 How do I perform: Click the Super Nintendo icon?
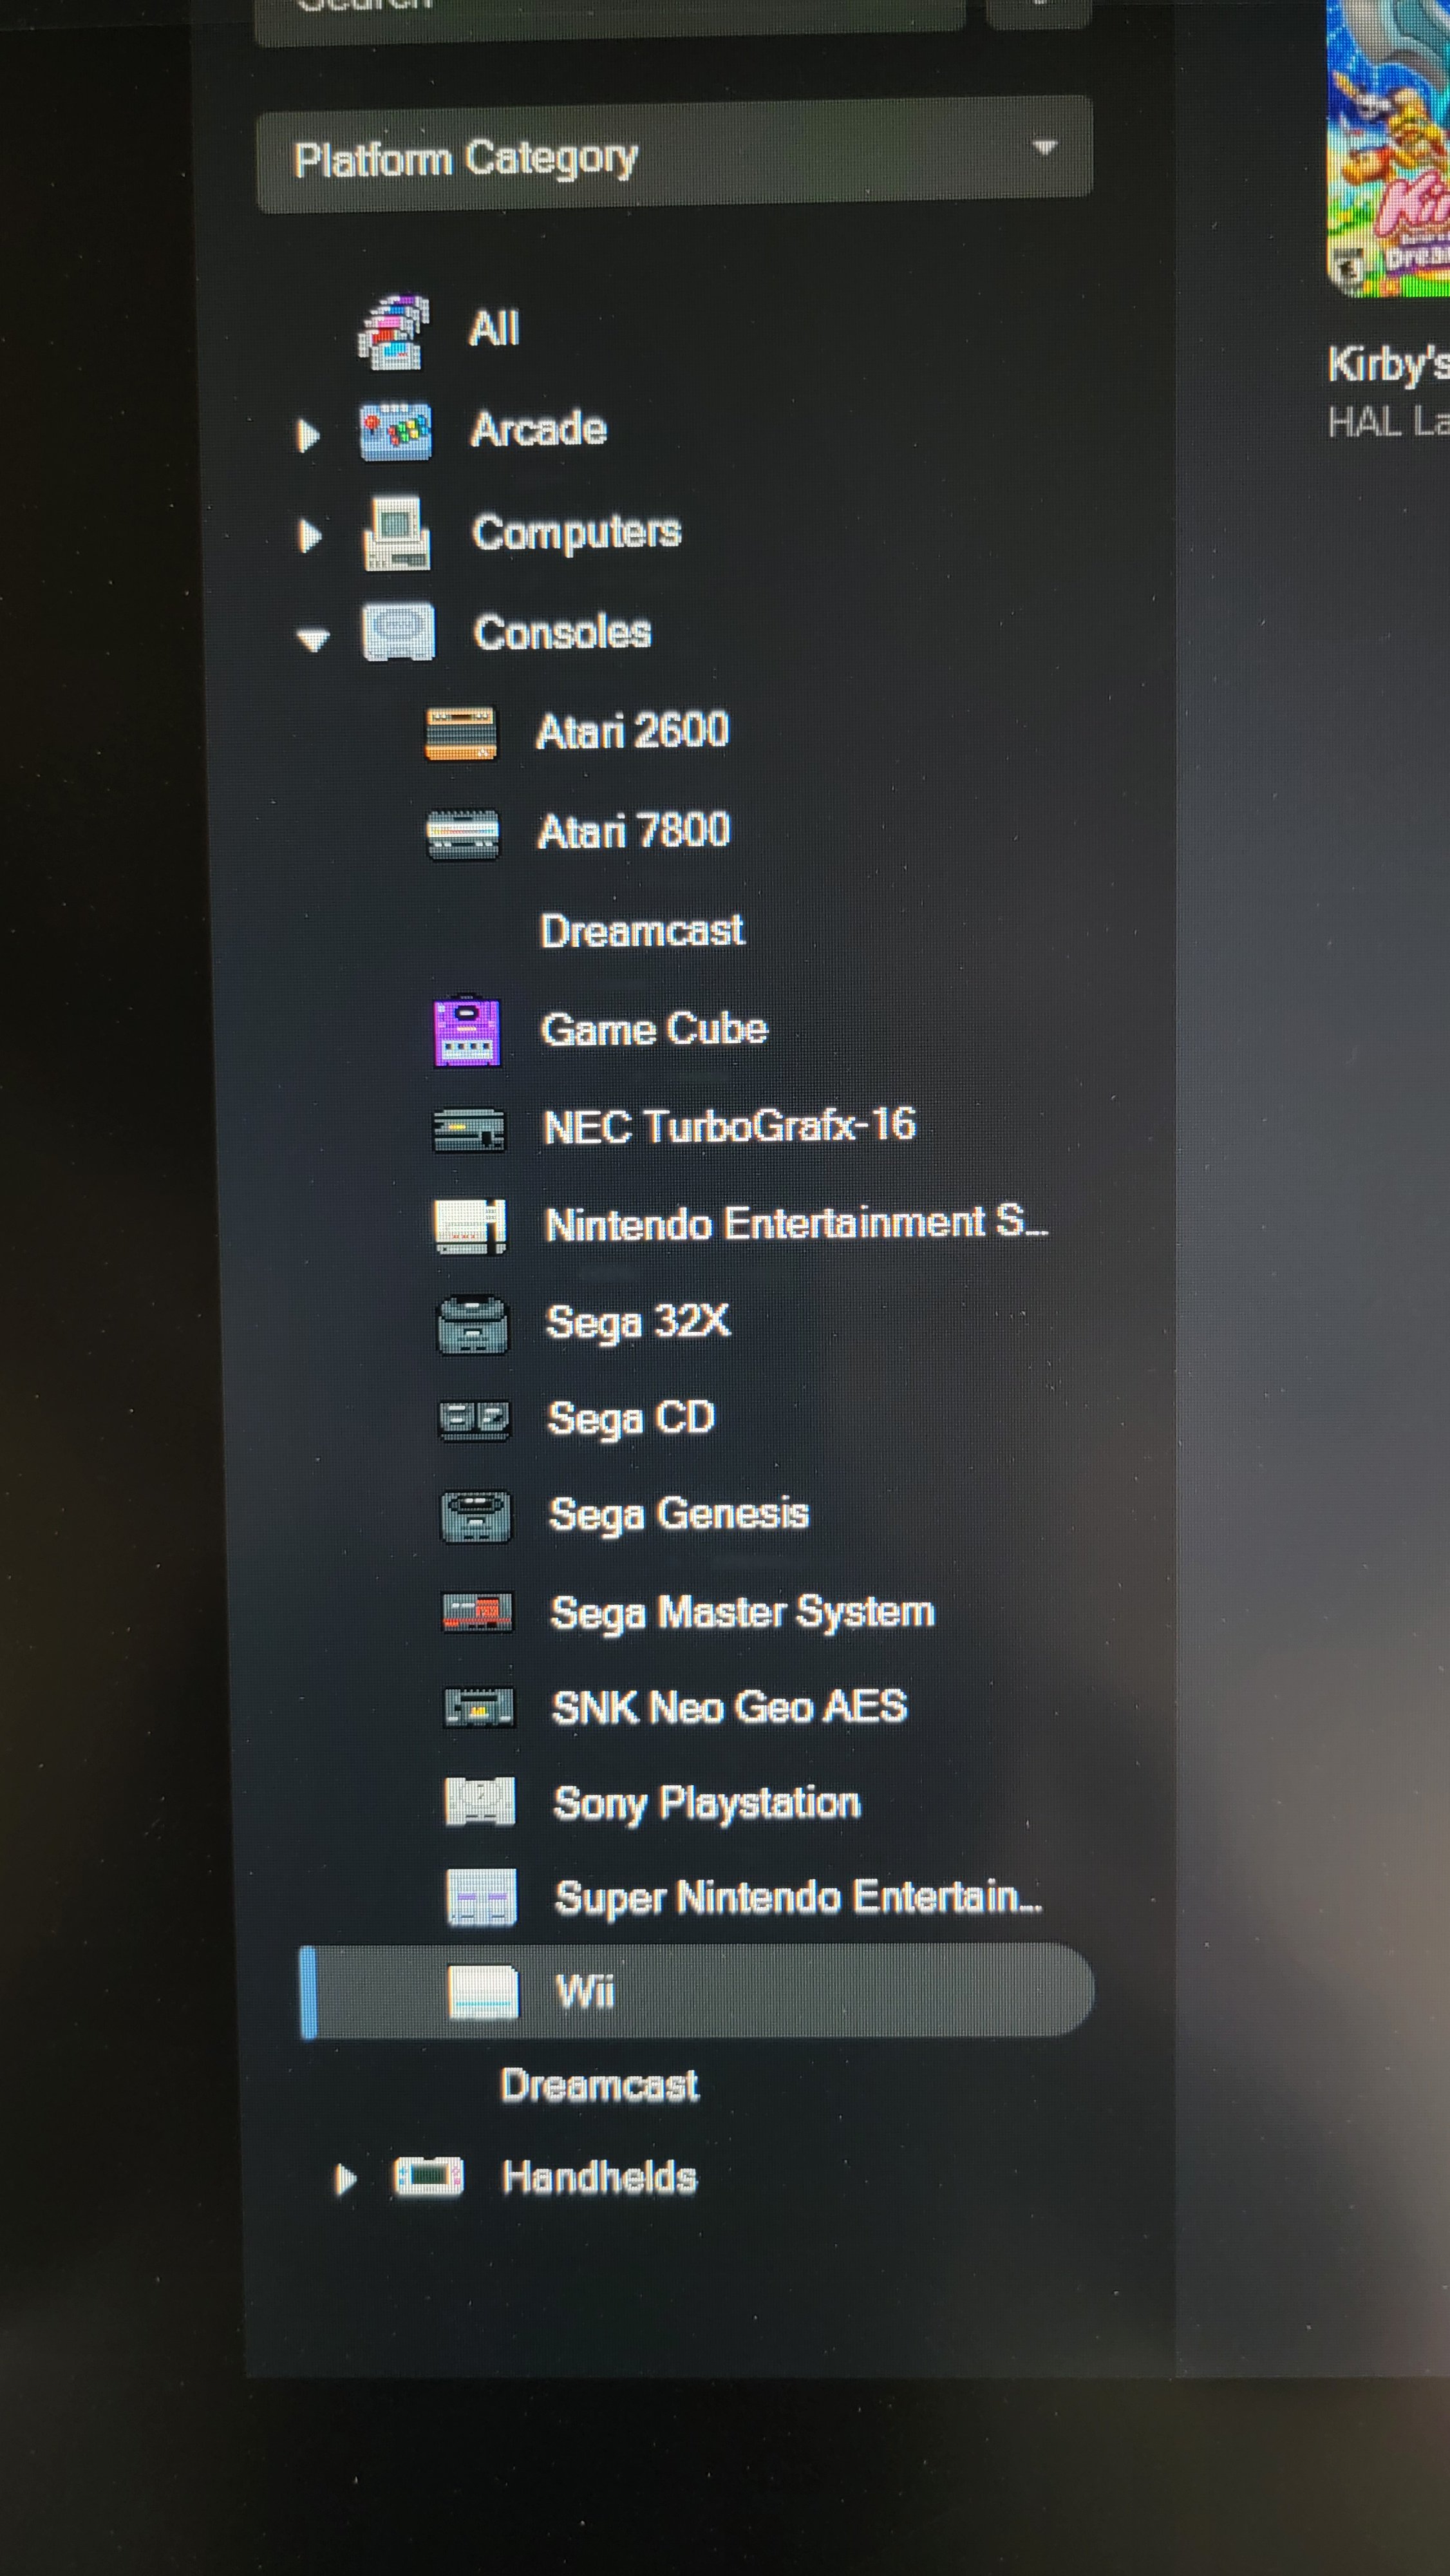pos(481,1898)
